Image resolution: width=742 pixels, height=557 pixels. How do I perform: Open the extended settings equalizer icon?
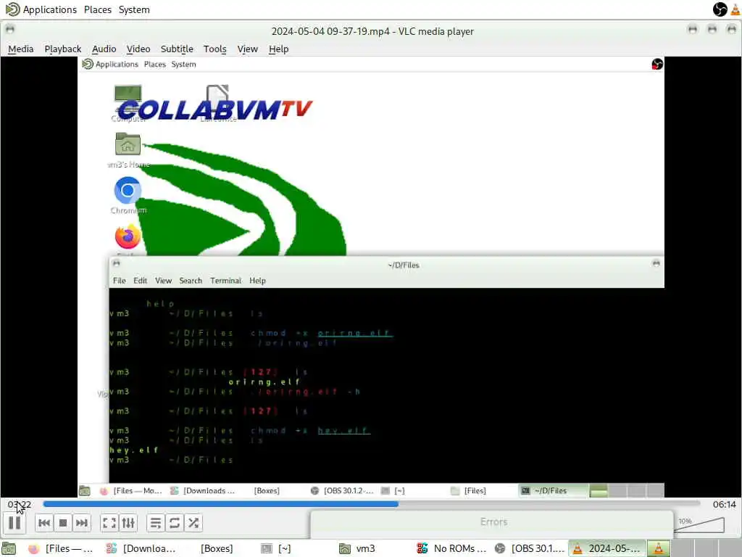[x=128, y=523]
